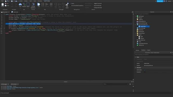173x97 pixels.
Task: Open the All Contexts dropdown
Action: coord(15,84)
